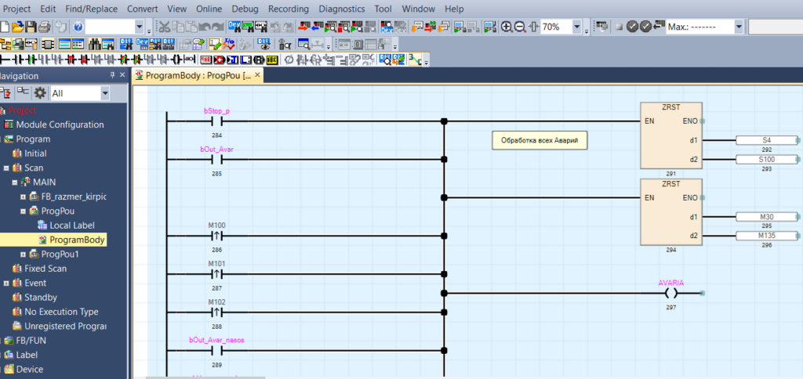Click the Print icon in toolbar
803x379 pixels.
click(46, 27)
